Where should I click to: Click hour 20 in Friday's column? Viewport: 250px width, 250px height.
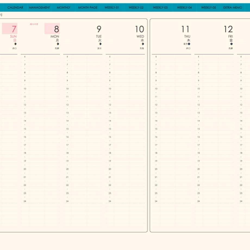tap(198, 169)
